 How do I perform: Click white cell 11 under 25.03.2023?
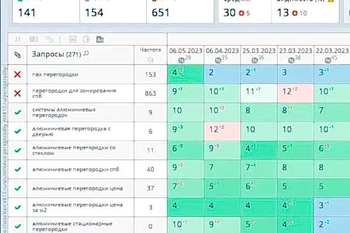point(259,93)
